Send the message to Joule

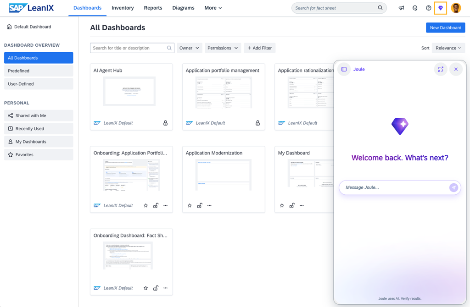[453, 187]
